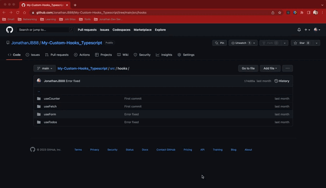Open the three-dots more options button
The height and width of the screenshot is (188, 326).
pyautogui.click(x=288, y=68)
